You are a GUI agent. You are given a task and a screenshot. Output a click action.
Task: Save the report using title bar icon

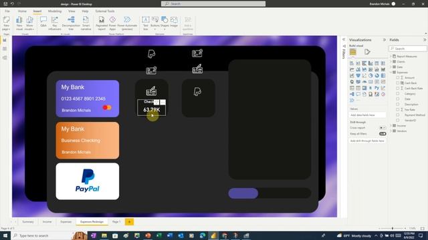coord(5,4)
